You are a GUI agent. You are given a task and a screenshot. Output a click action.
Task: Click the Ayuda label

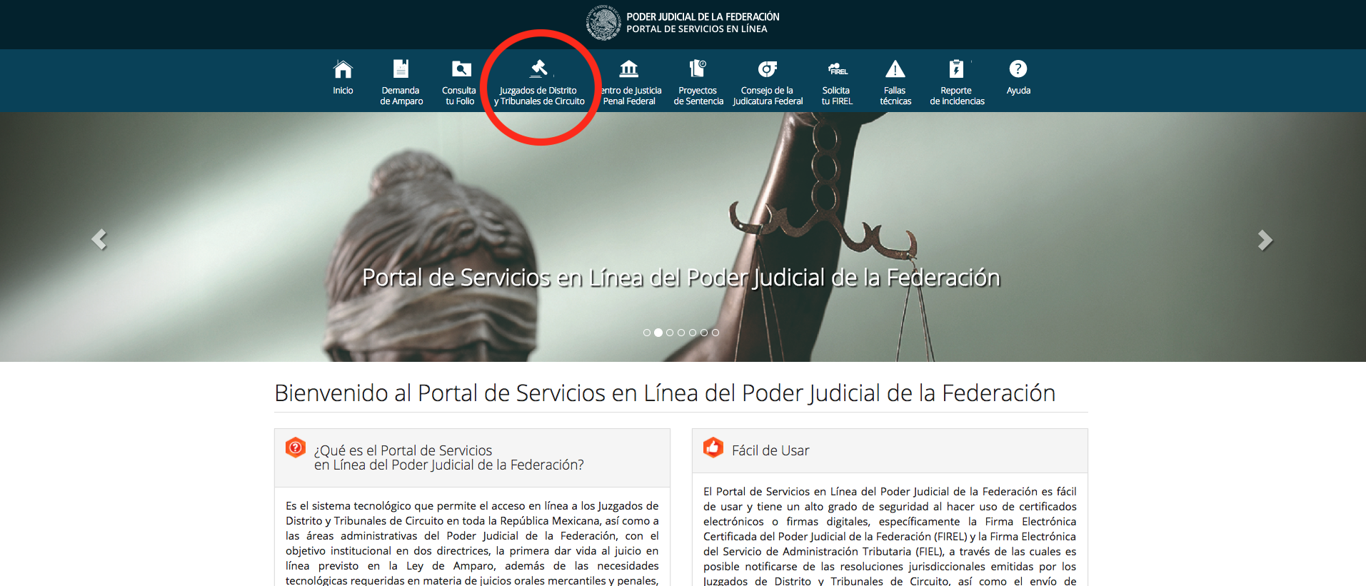click(x=1018, y=91)
